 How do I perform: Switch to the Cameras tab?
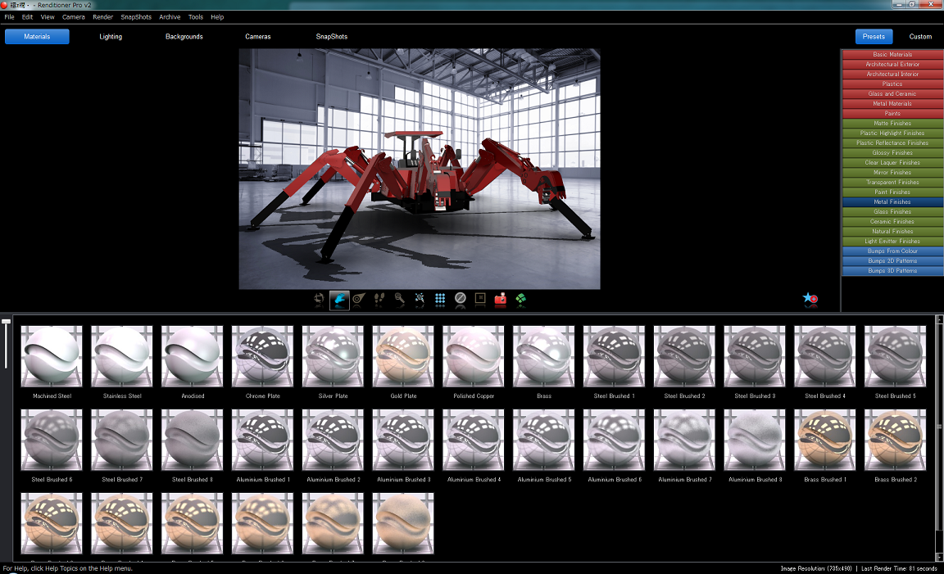(256, 36)
